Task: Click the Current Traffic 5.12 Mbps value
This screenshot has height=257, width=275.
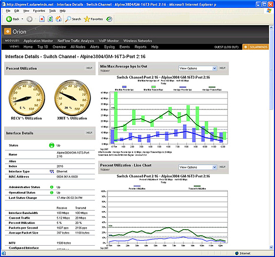Action: click(x=63, y=218)
